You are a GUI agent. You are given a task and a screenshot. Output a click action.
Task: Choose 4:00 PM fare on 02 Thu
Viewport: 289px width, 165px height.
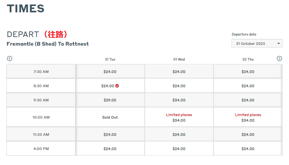pos(248,149)
